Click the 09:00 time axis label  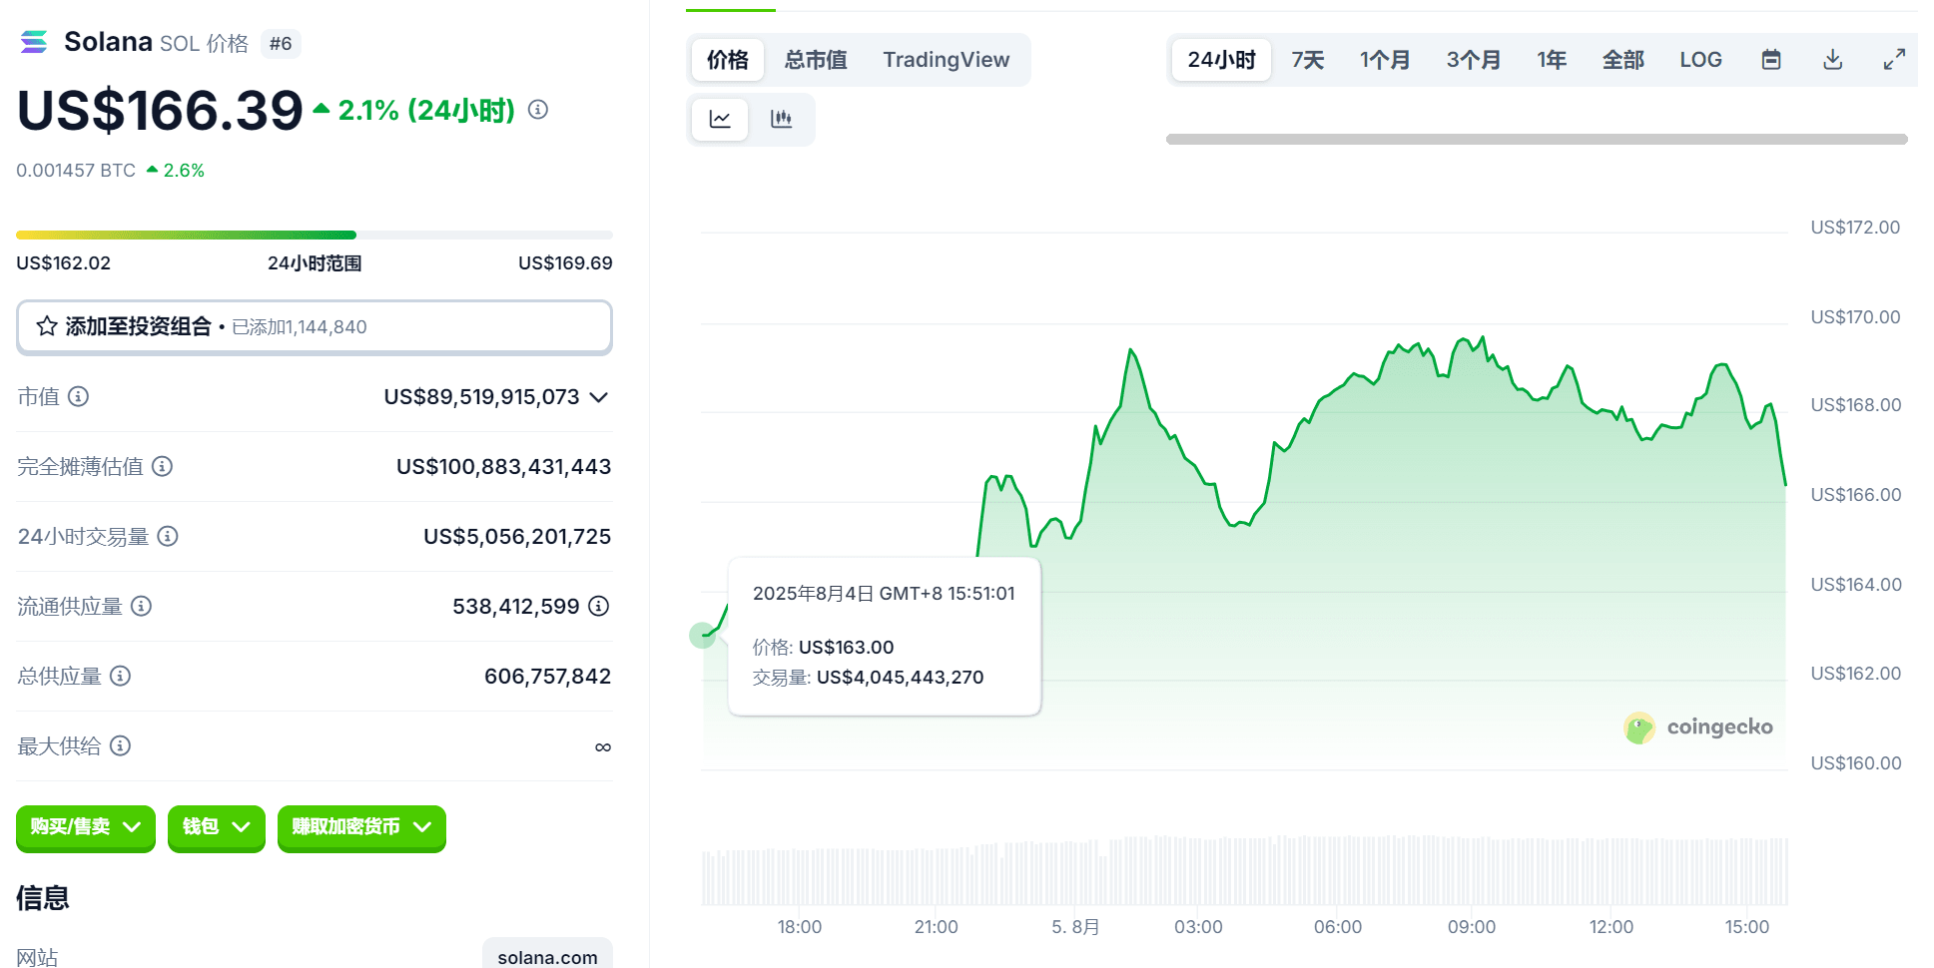point(1472,927)
